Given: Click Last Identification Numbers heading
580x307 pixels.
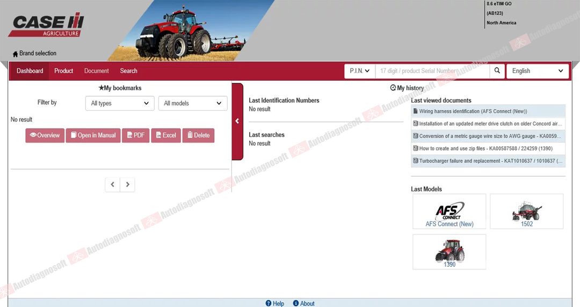Looking at the screenshot, I should [x=284, y=101].
